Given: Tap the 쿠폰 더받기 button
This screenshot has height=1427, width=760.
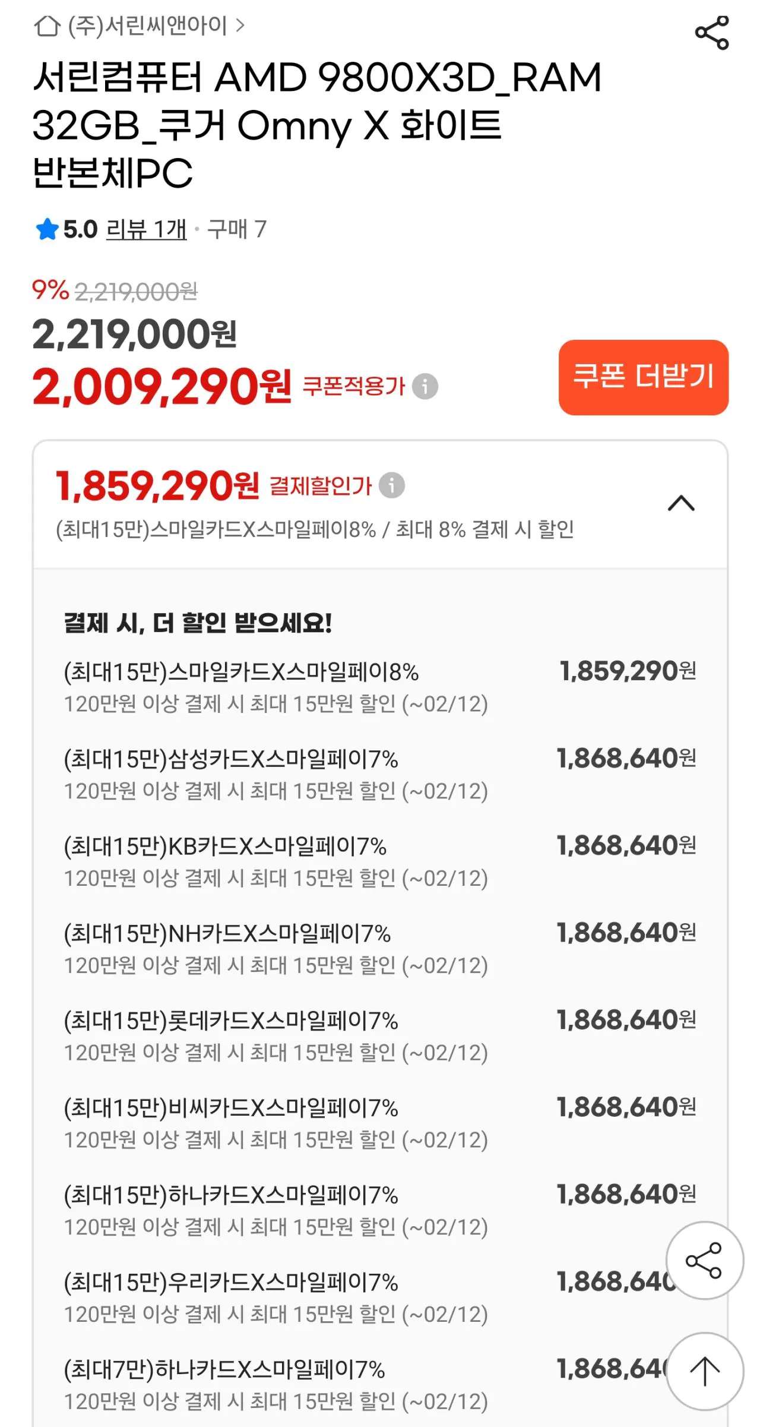Looking at the screenshot, I should (643, 377).
